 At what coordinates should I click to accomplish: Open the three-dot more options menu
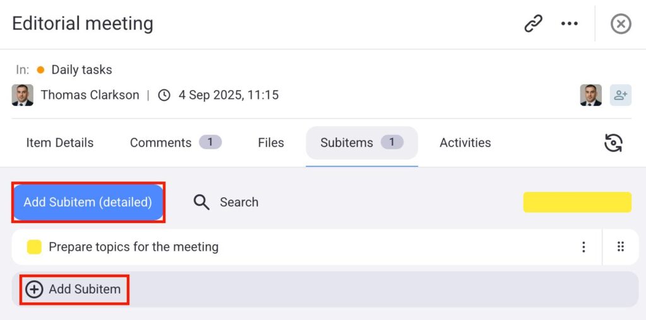569,24
